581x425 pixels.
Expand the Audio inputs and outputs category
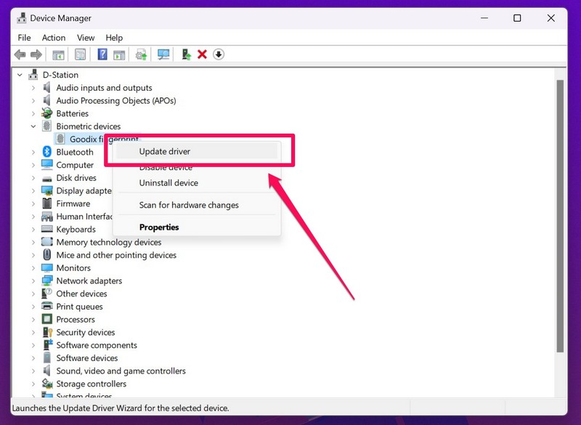[33, 88]
